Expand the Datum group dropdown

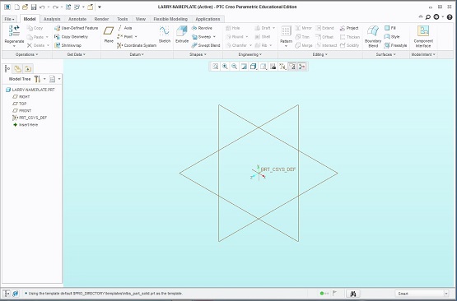[137, 54]
